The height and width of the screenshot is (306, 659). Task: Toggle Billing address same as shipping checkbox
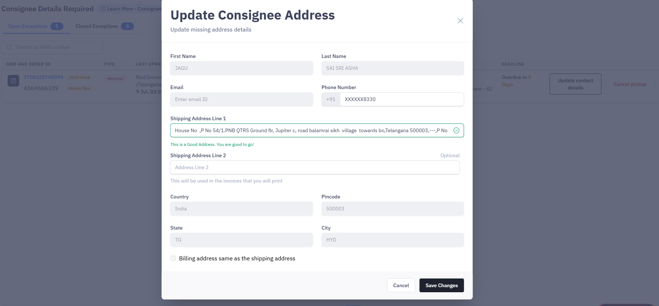173,258
